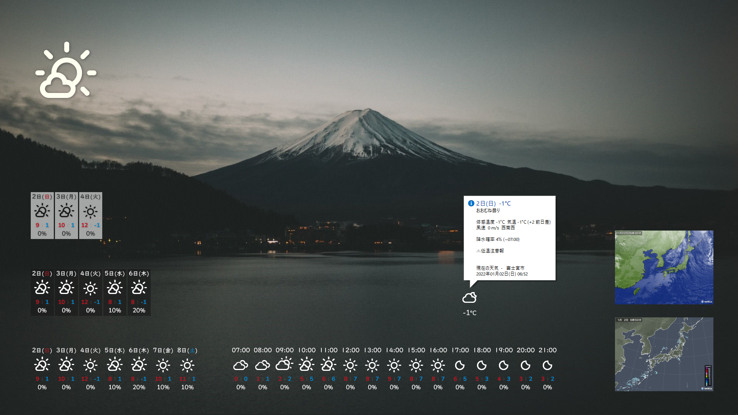Open the rain radar map thumbnail

[x=664, y=354]
